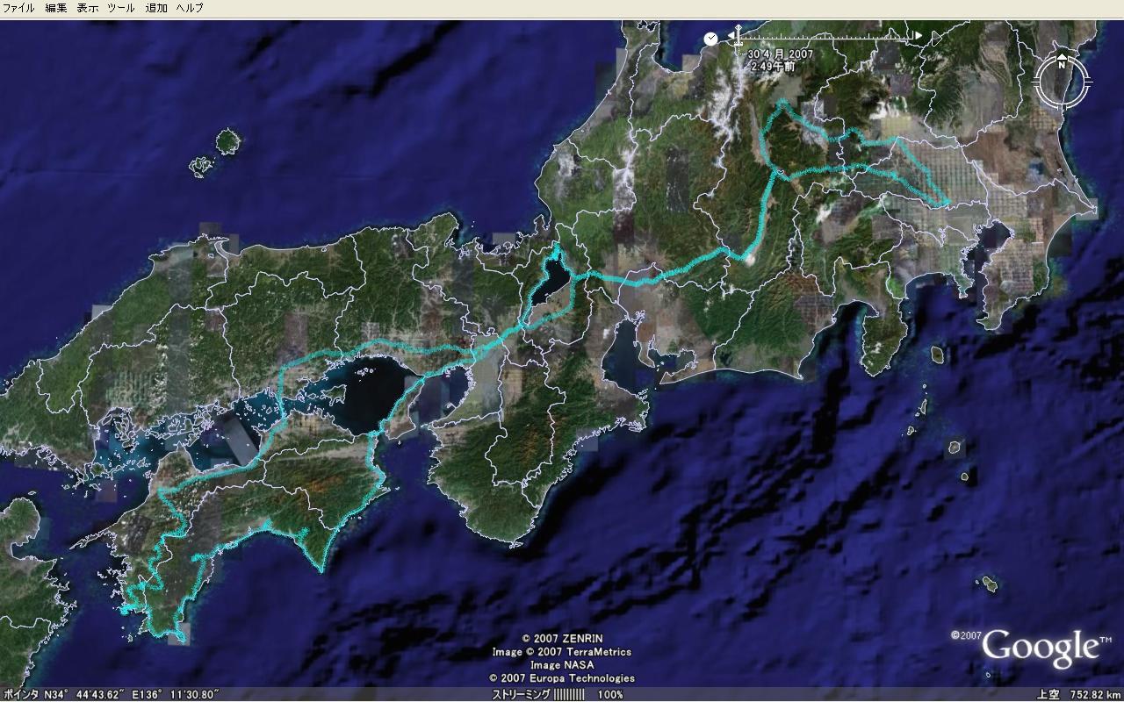Open the ヘルプ (Help) menu
Image resolution: width=1124 pixels, height=702 pixels.
[189, 8]
